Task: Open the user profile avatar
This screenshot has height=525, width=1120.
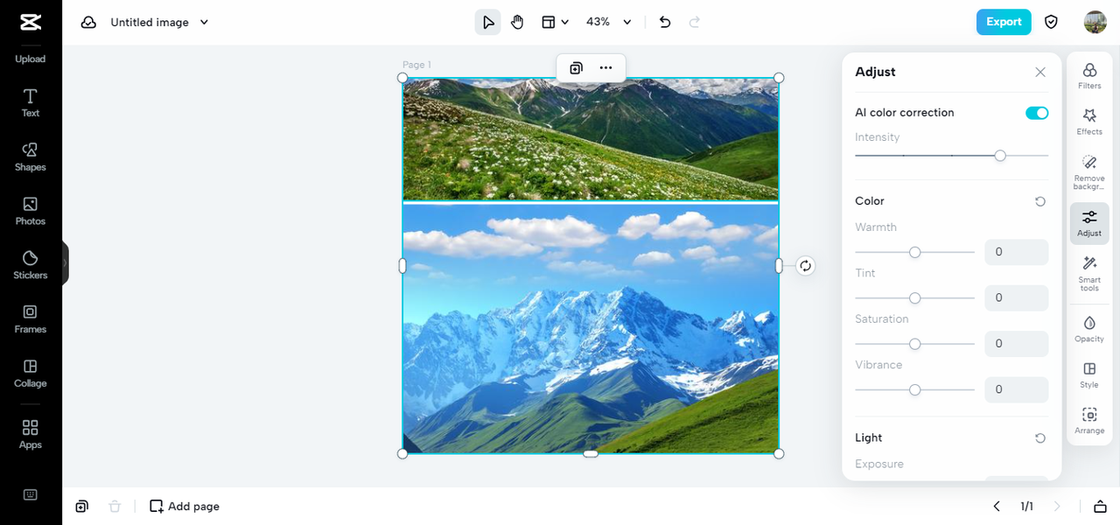Action: coord(1095,22)
